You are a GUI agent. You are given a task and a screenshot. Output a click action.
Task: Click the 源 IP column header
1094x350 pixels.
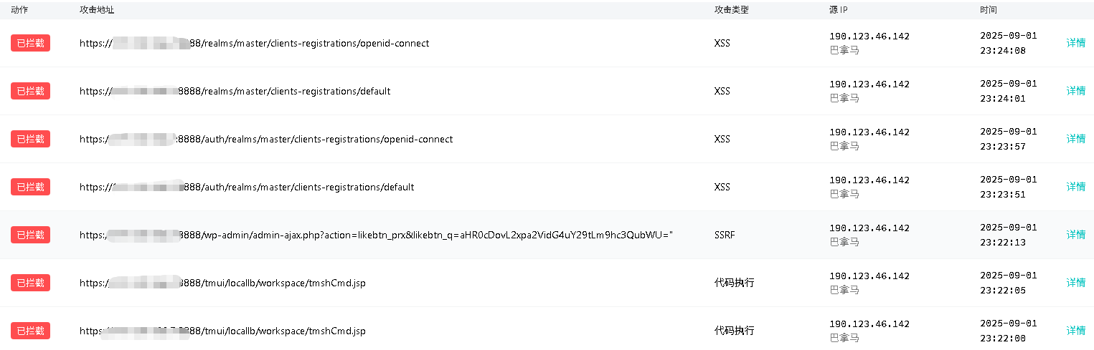[x=839, y=10]
